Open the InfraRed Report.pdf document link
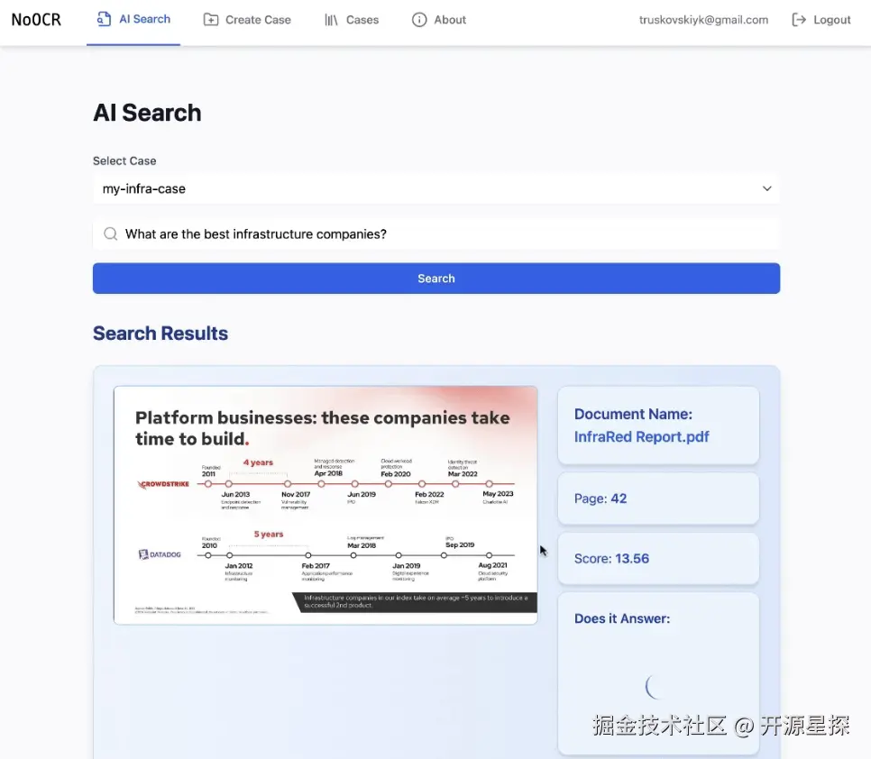Viewport: 871px width, 759px height. pos(640,436)
